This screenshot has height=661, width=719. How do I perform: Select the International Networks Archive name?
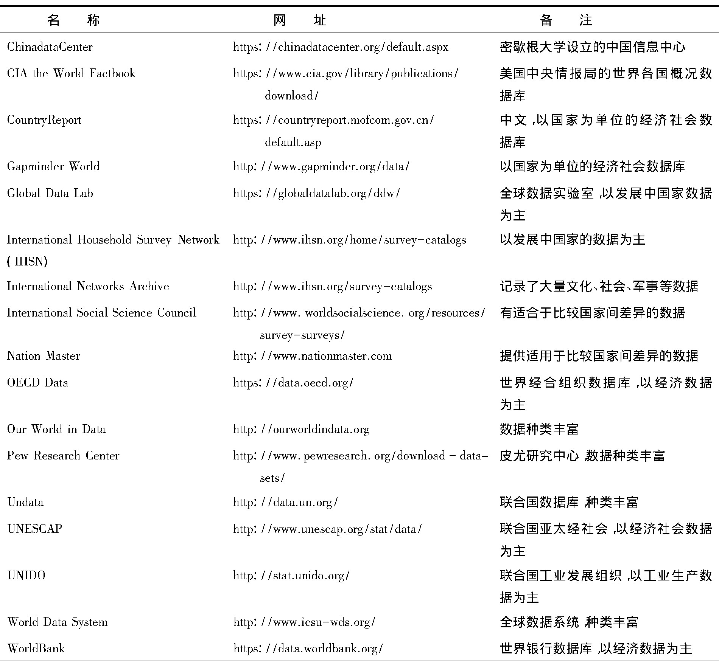(x=88, y=286)
